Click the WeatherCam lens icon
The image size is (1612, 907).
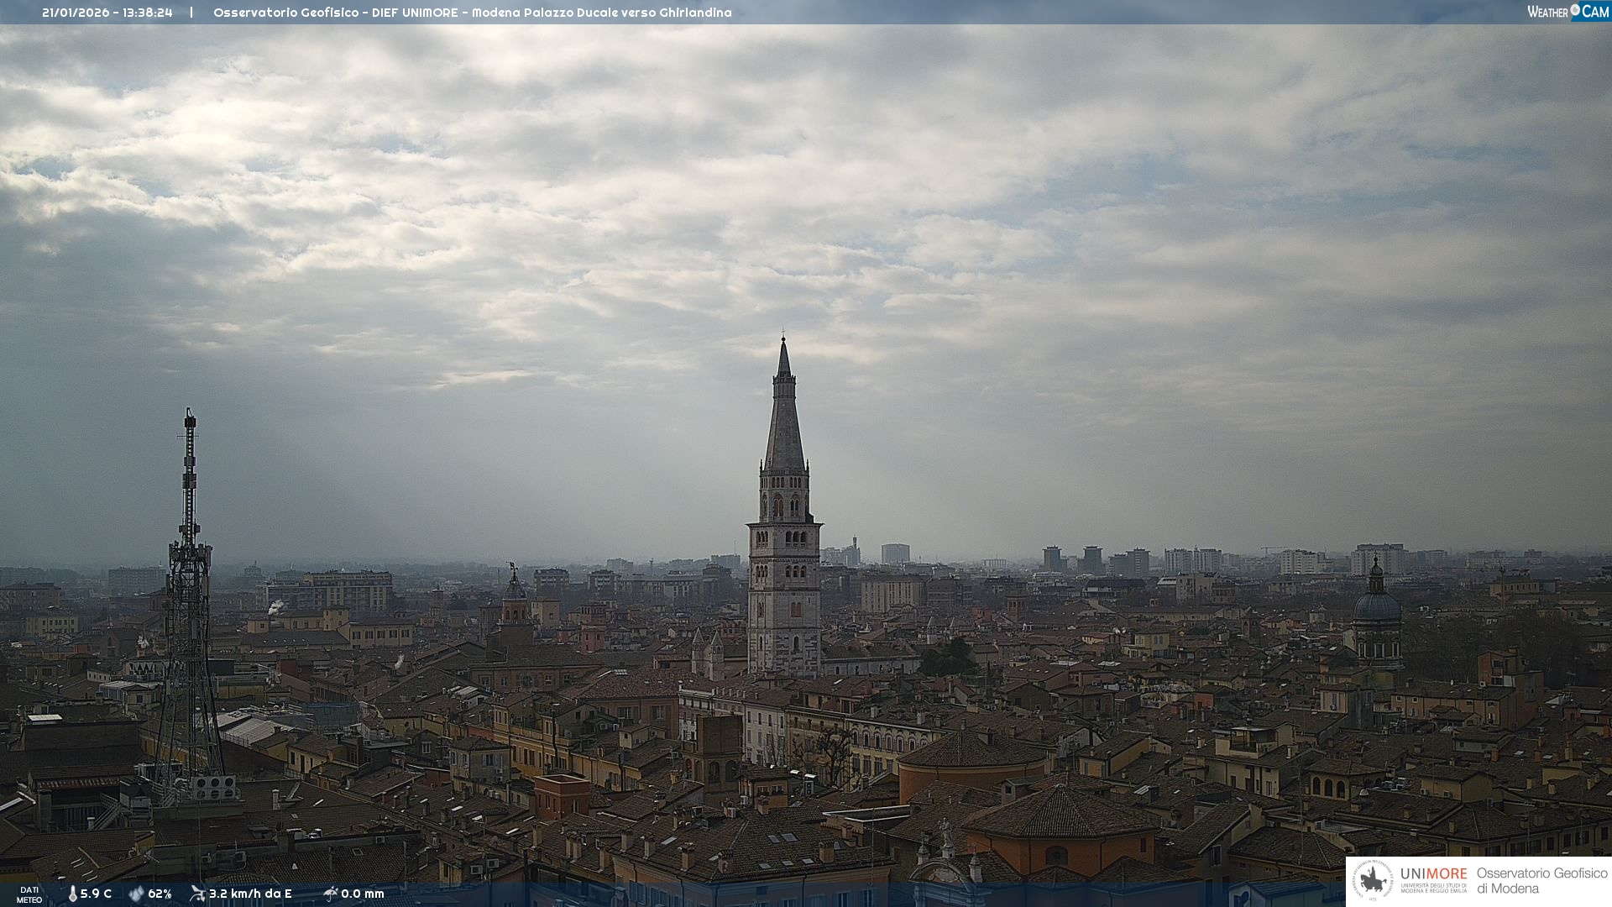(1575, 10)
